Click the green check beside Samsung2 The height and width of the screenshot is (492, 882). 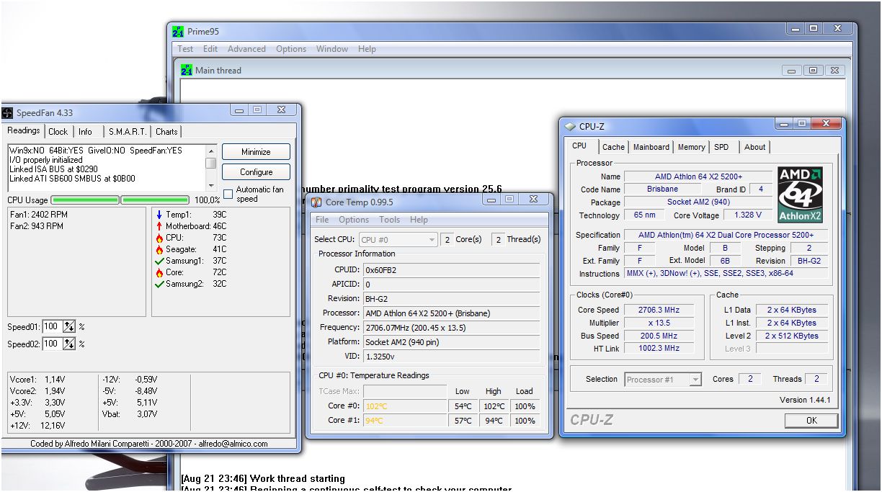click(159, 284)
